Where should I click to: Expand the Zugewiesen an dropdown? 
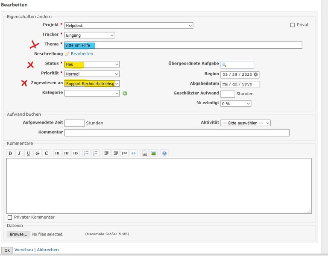click(x=92, y=84)
